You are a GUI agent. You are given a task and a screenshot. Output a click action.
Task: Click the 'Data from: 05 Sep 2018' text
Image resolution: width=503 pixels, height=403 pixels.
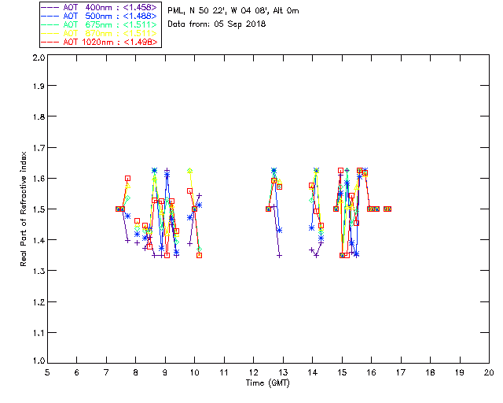pyautogui.click(x=217, y=24)
